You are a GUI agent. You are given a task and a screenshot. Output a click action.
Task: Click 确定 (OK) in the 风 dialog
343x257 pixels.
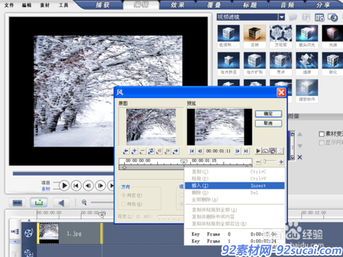[268, 114]
